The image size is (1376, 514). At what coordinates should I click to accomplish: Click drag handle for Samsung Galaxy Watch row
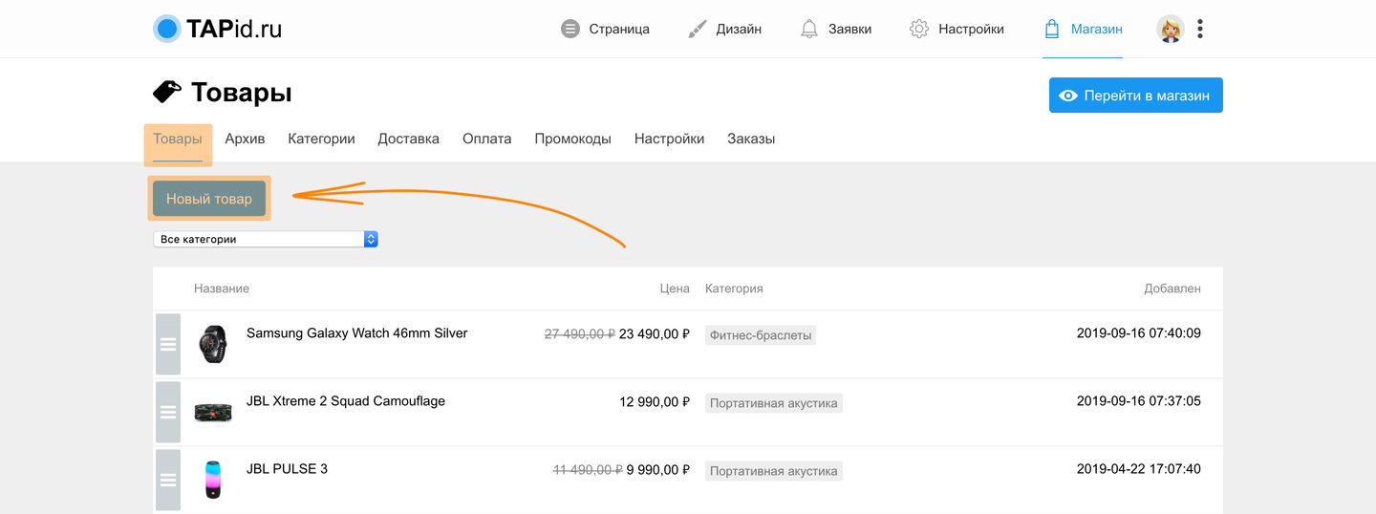167,344
